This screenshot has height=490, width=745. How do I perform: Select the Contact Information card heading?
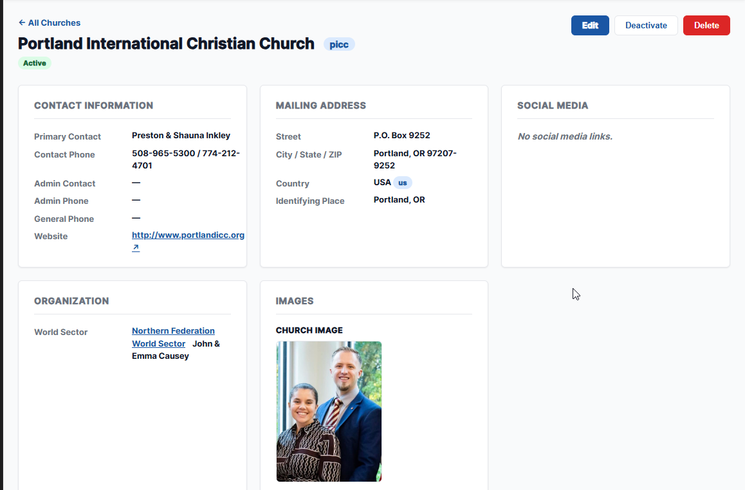[93, 105]
